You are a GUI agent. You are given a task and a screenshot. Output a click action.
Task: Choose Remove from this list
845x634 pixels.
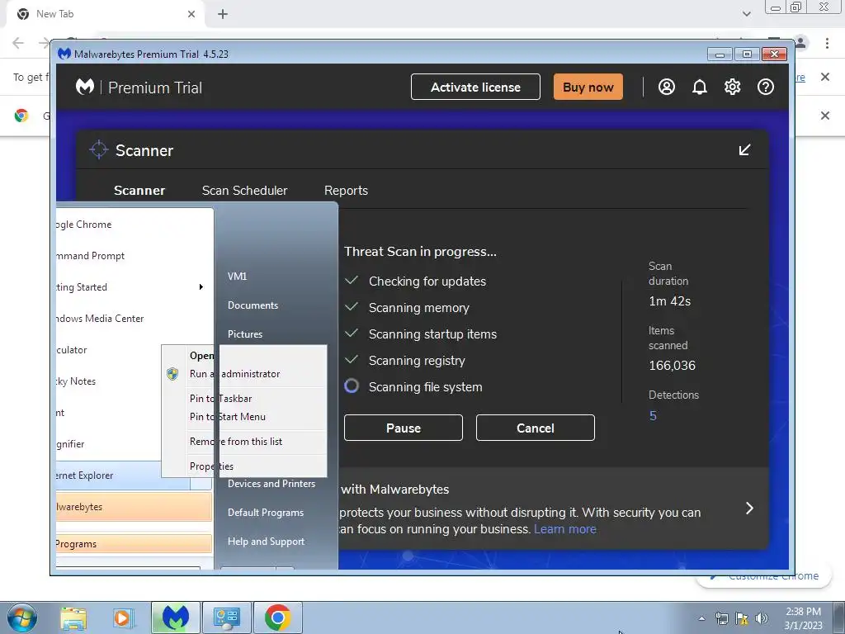point(244,442)
